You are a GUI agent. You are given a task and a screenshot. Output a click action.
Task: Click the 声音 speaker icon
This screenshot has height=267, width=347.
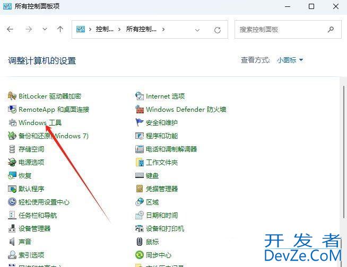pyautogui.click(x=12, y=242)
